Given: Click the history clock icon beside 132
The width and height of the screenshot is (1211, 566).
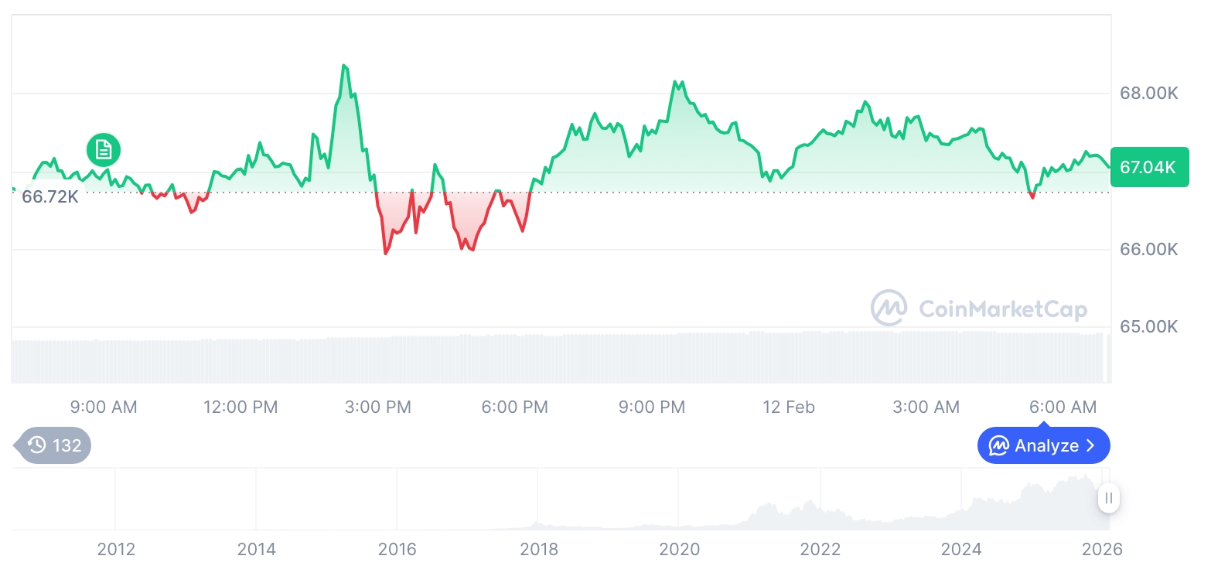Looking at the screenshot, I should click(x=36, y=445).
